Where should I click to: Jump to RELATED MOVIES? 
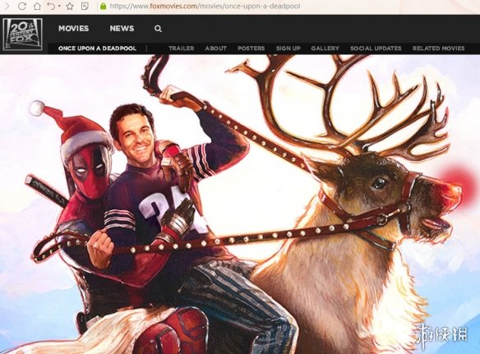(438, 48)
